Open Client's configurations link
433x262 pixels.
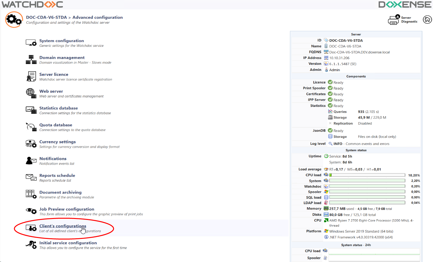tap(63, 226)
